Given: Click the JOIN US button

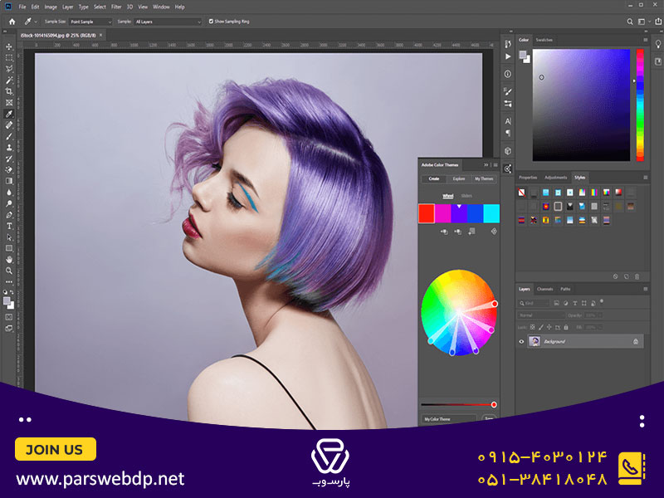Looking at the screenshot, I should [x=56, y=449].
